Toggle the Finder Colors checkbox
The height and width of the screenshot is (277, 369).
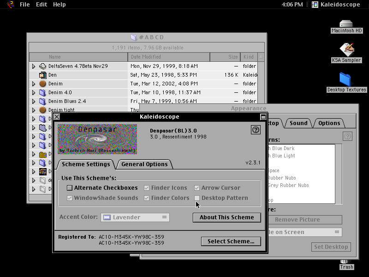point(147,198)
